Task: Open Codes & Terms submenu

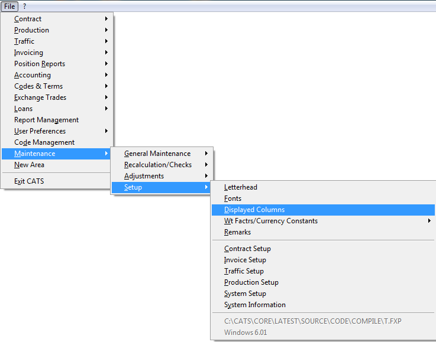Action: pos(56,86)
